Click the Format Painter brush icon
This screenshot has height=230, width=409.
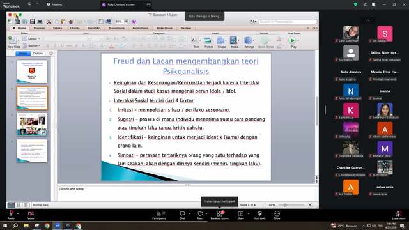coord(71,22)
